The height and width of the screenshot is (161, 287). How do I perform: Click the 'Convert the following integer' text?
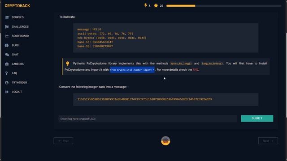(x=93, y=87)
